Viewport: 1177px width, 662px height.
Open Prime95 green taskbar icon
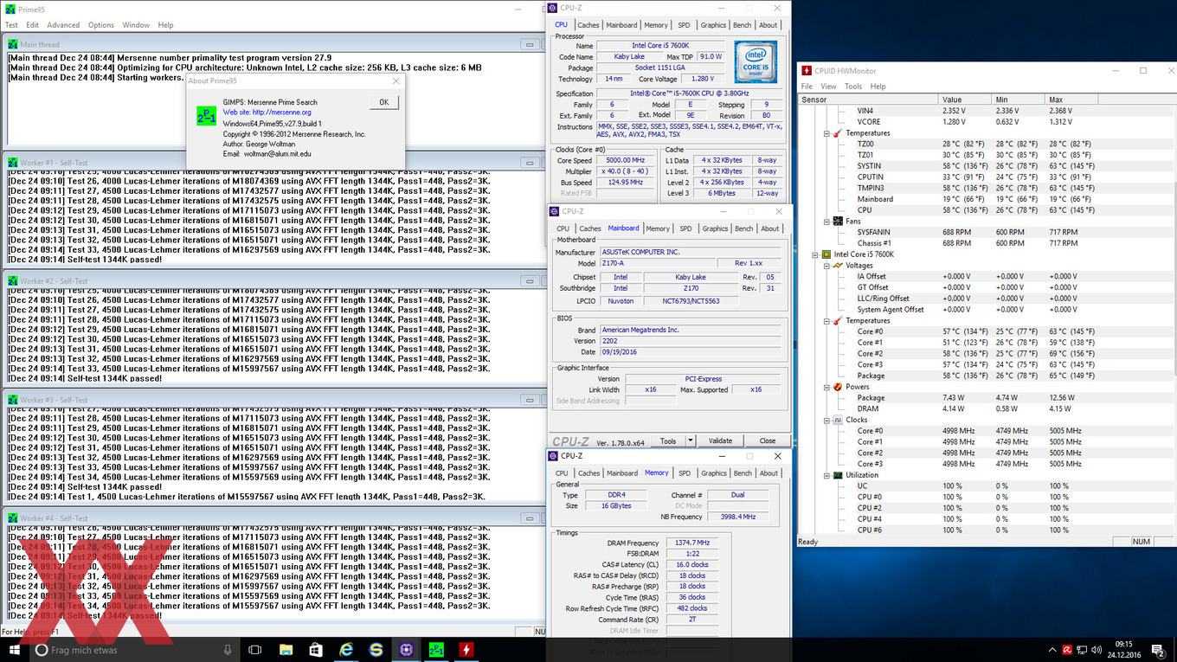[x=436, y=650]
